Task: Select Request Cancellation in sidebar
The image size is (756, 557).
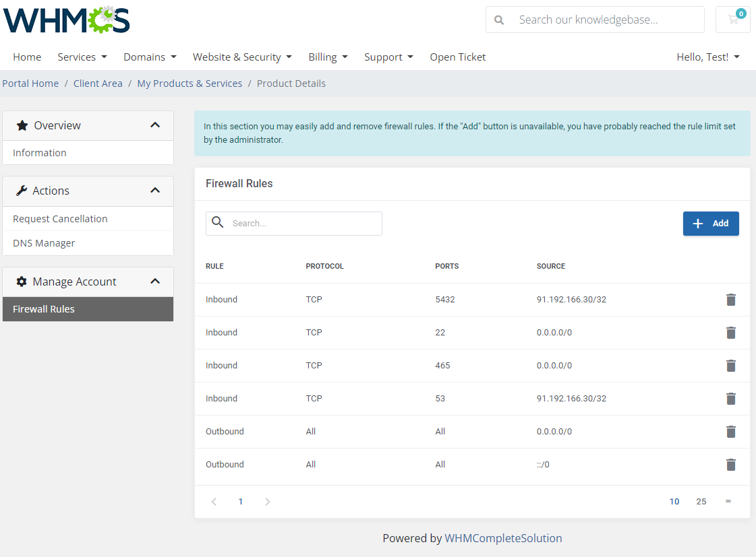Action: click(x=88, y=219)
